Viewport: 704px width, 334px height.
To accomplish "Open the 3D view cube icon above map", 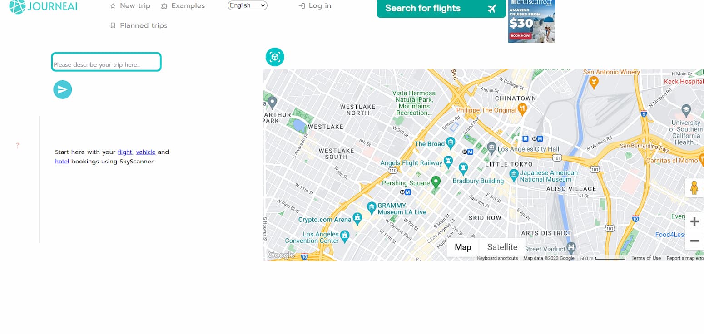I will [275, 57].
